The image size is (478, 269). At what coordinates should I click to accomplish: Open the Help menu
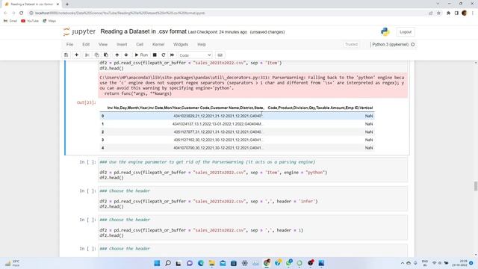pyautogui.click(x=202, y=45)
